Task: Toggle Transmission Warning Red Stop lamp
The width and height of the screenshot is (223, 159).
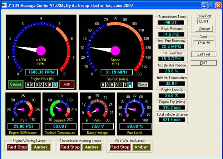Action: pyautogui.click(x=70, y=147)
